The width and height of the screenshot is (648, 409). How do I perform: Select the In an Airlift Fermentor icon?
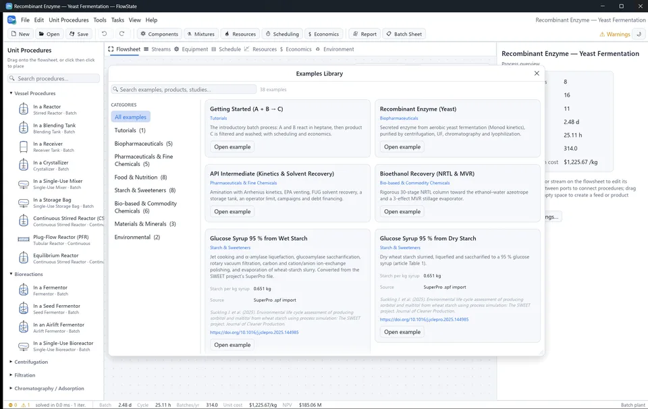[x=24, y=327]
